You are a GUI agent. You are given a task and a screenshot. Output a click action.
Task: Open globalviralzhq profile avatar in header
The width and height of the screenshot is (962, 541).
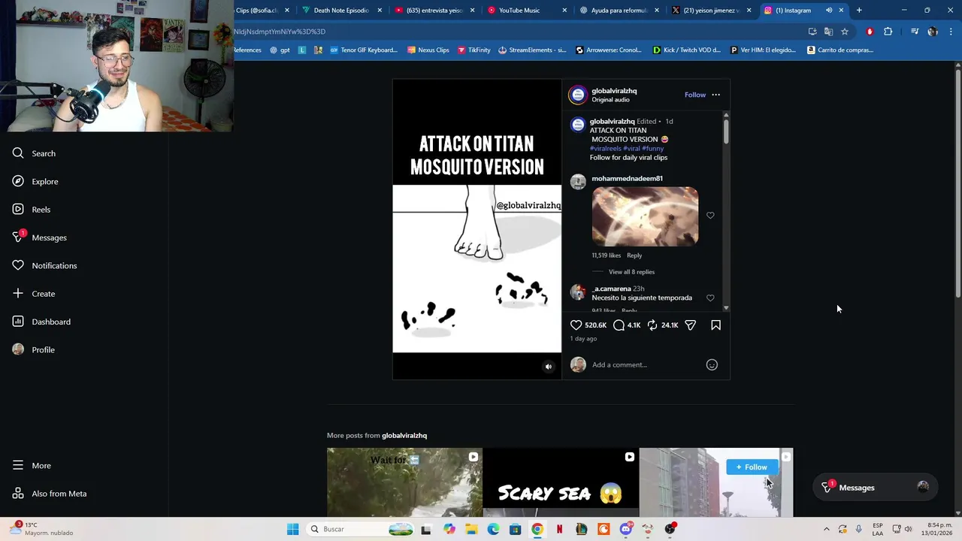[578, 95]
